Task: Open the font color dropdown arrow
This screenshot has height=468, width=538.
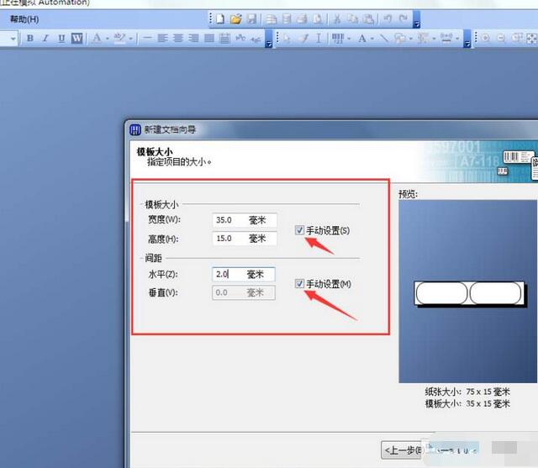Action: (x=108, y=39)
